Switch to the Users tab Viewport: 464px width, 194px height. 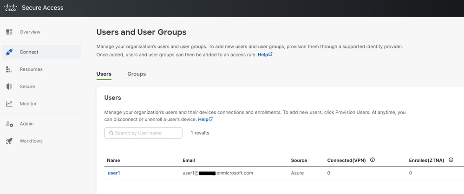click(x=104, y=74)
